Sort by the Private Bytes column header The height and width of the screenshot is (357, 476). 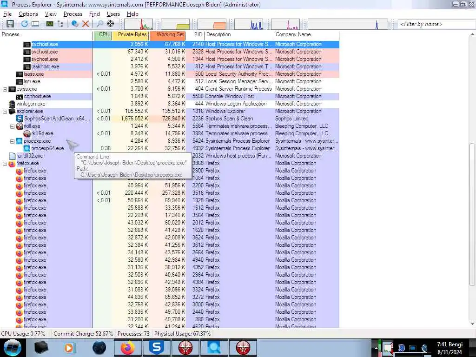pos(131,35)
